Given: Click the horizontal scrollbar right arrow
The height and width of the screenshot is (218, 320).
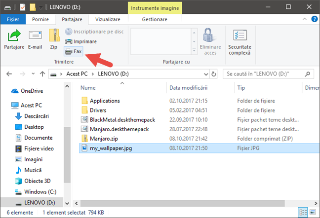Looking at the screenshot, I should pyautogui.click(x=316, y=203).
